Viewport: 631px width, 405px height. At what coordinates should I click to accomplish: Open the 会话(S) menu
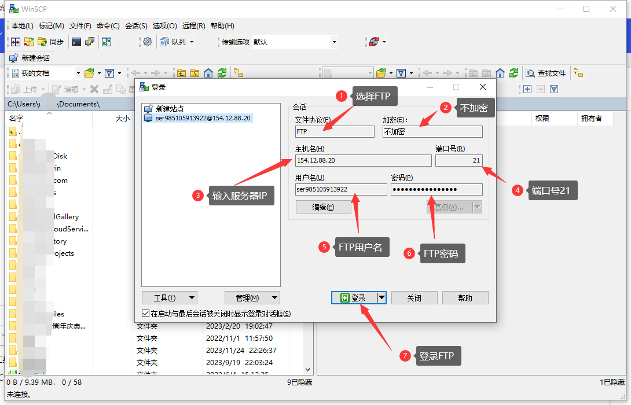click(x=136, y=25)
